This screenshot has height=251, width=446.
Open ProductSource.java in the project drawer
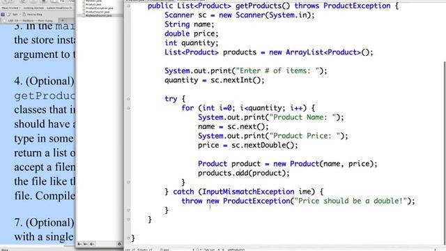pyautogui.click(x=98, y=12)
